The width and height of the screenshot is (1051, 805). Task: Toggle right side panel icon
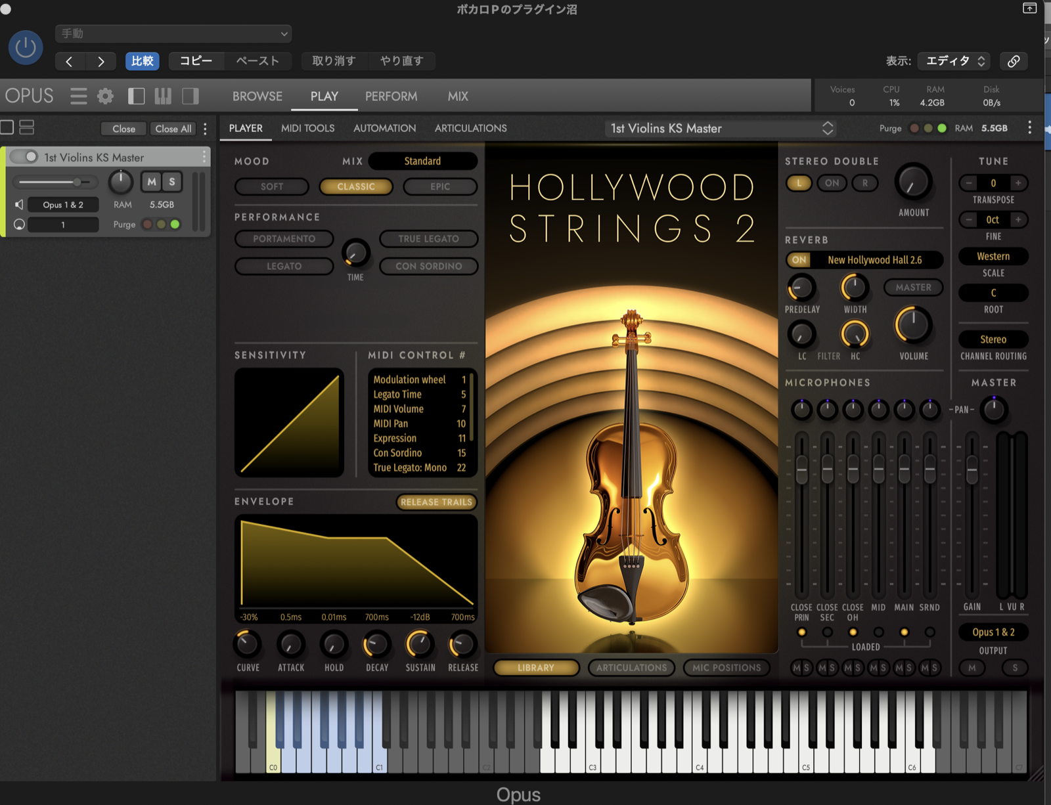(x=190, y=97)
